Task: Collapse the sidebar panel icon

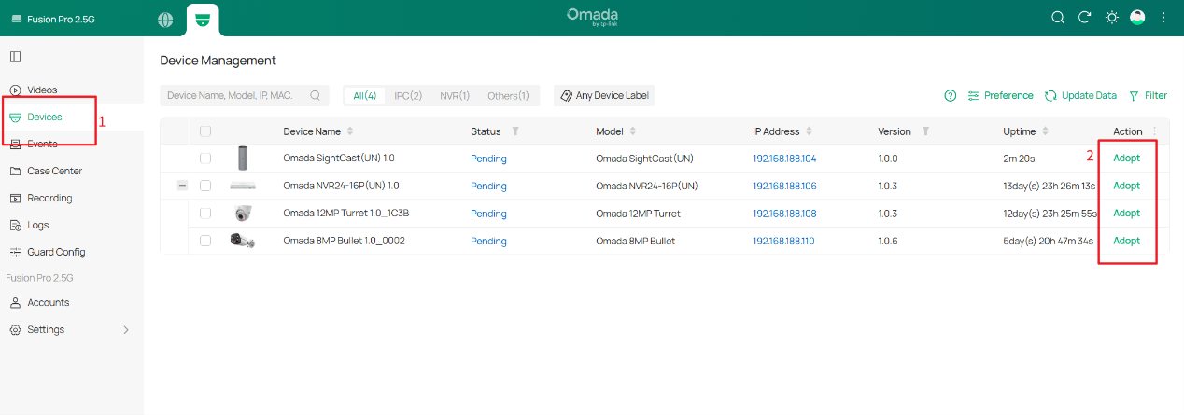Action: click(16, 57)
